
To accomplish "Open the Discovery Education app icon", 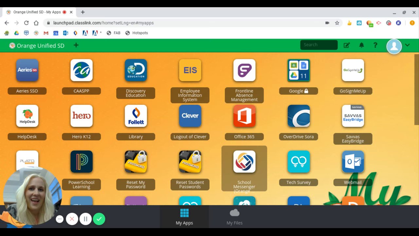I will [136, 70].
